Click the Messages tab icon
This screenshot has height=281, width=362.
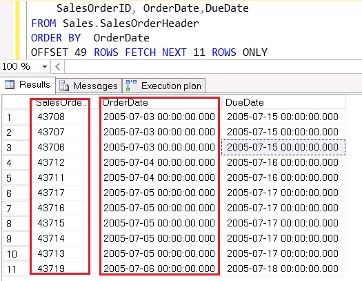[x=64, y=86]
